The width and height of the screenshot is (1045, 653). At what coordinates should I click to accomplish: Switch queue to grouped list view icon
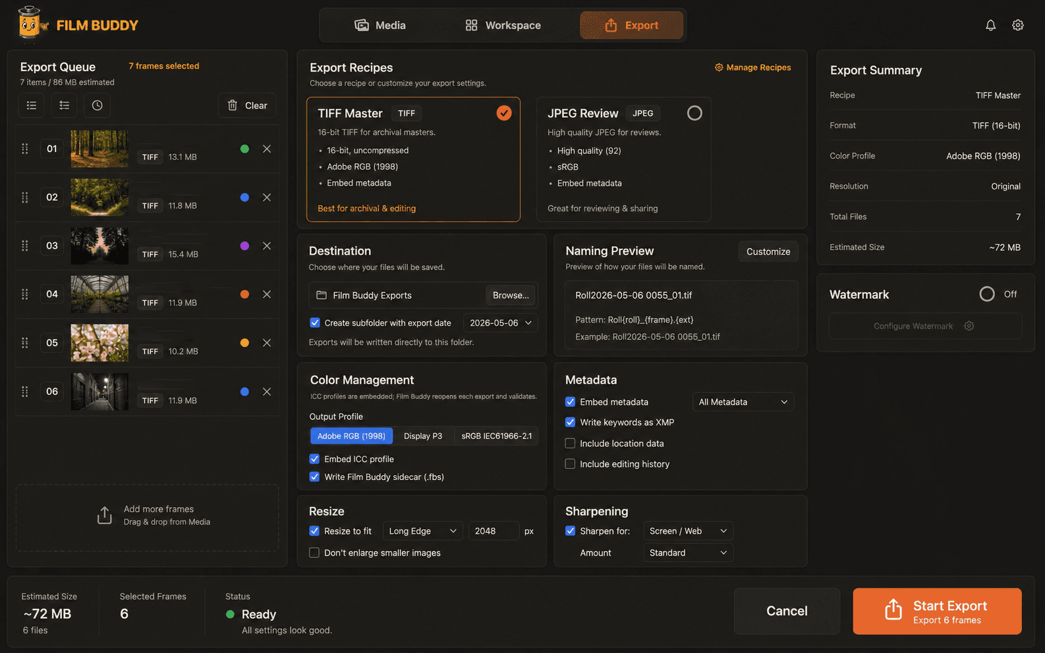[x=65, y=105]
